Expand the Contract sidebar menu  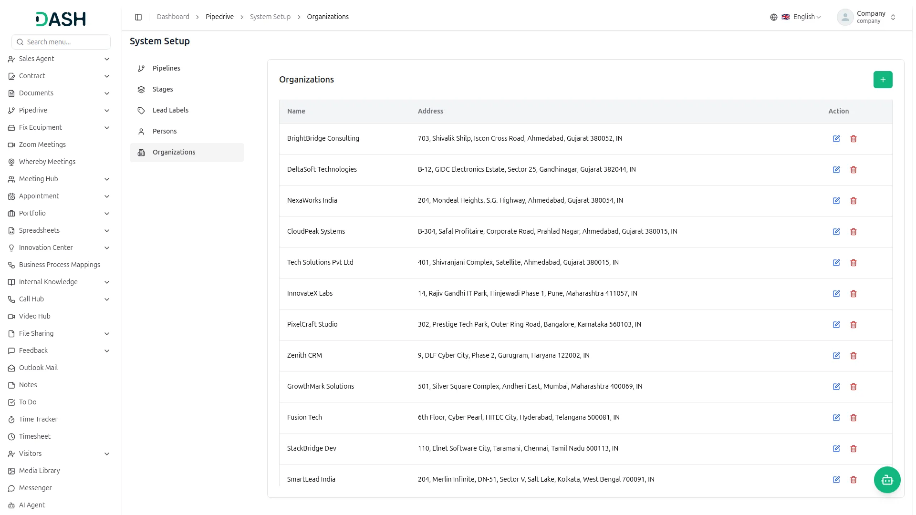point(59,76)
